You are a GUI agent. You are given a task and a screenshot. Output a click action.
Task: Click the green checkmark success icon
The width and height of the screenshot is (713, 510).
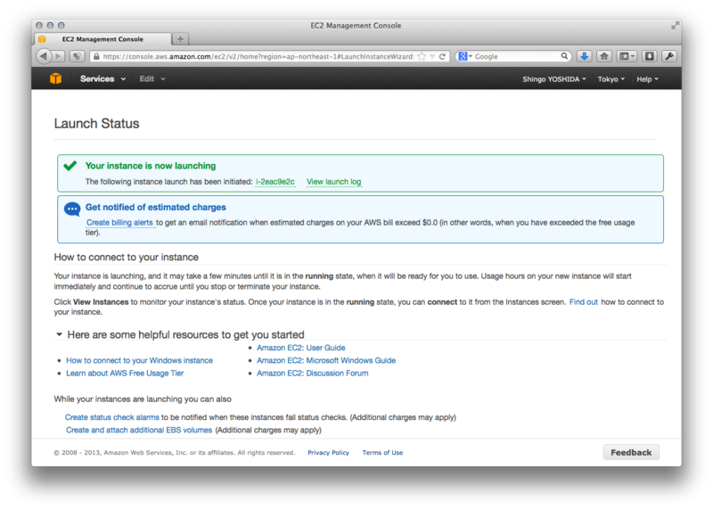point(70,166)
